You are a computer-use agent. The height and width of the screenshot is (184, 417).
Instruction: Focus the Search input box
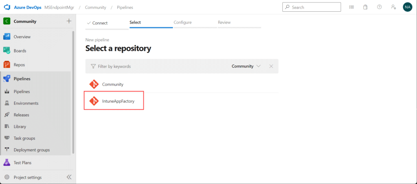click(312, 7)
